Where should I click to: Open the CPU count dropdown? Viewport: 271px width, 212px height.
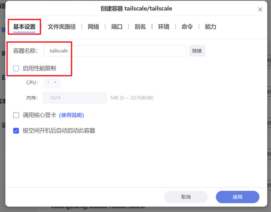[x=52, y=82]
